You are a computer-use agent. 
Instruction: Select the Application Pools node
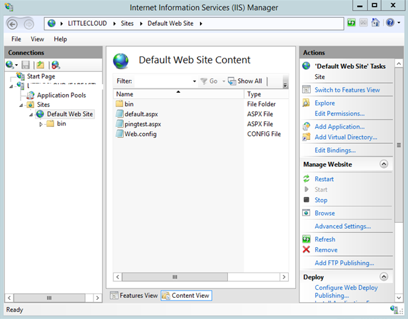61,95
